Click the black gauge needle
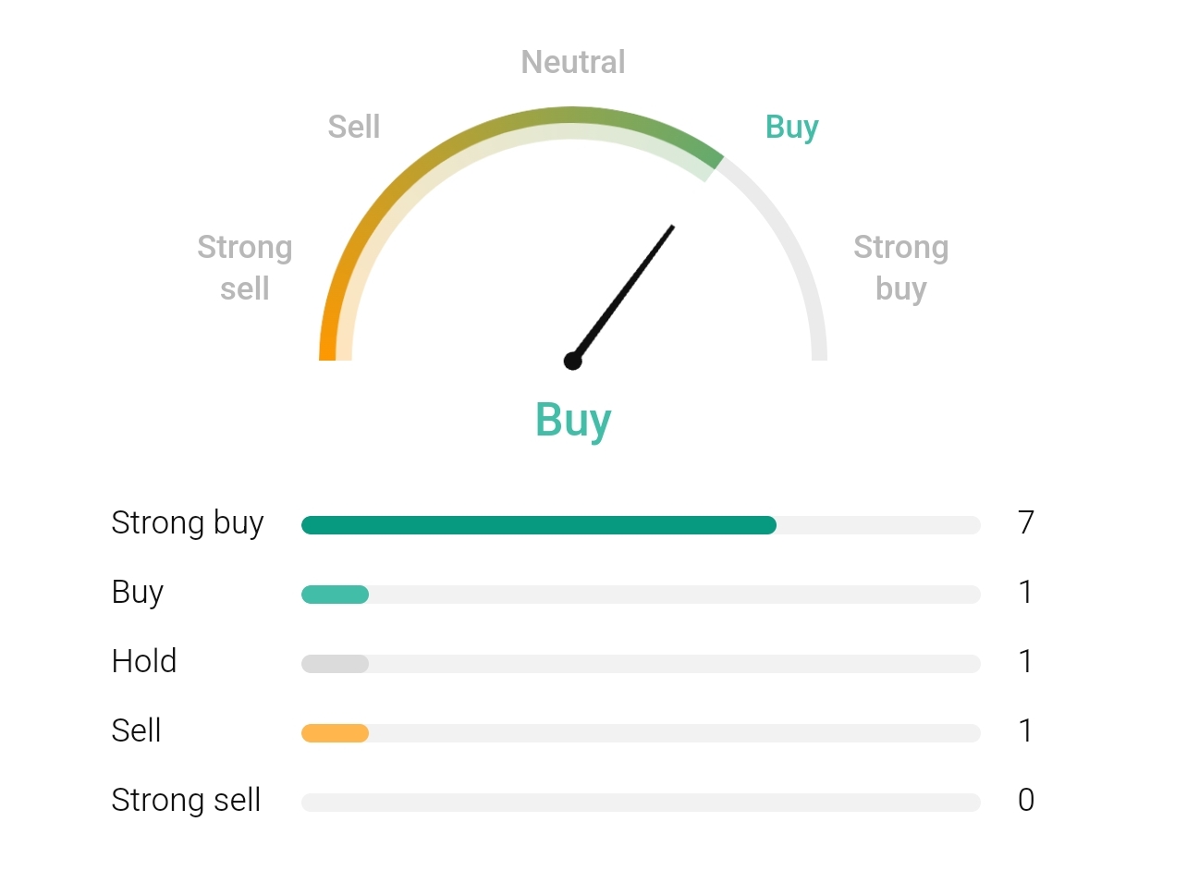 tap(624, 292)
